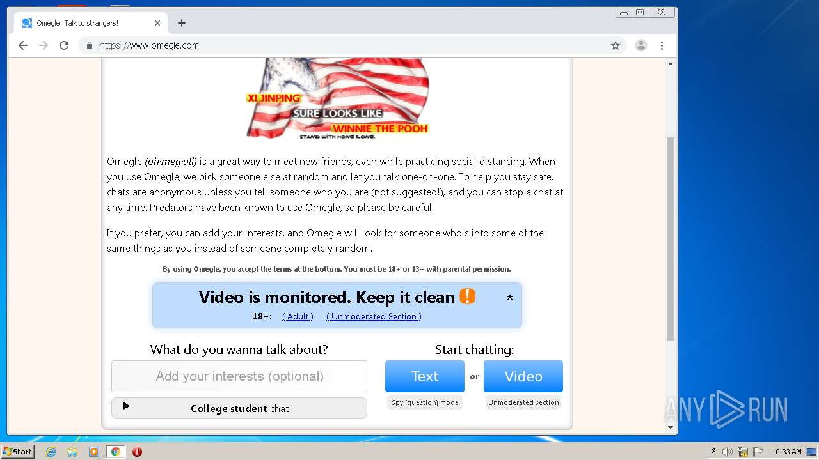This screenshot has height=460, width=819.
Task: Open the Action Center flag icon
Action: click(x=758, y=452)
